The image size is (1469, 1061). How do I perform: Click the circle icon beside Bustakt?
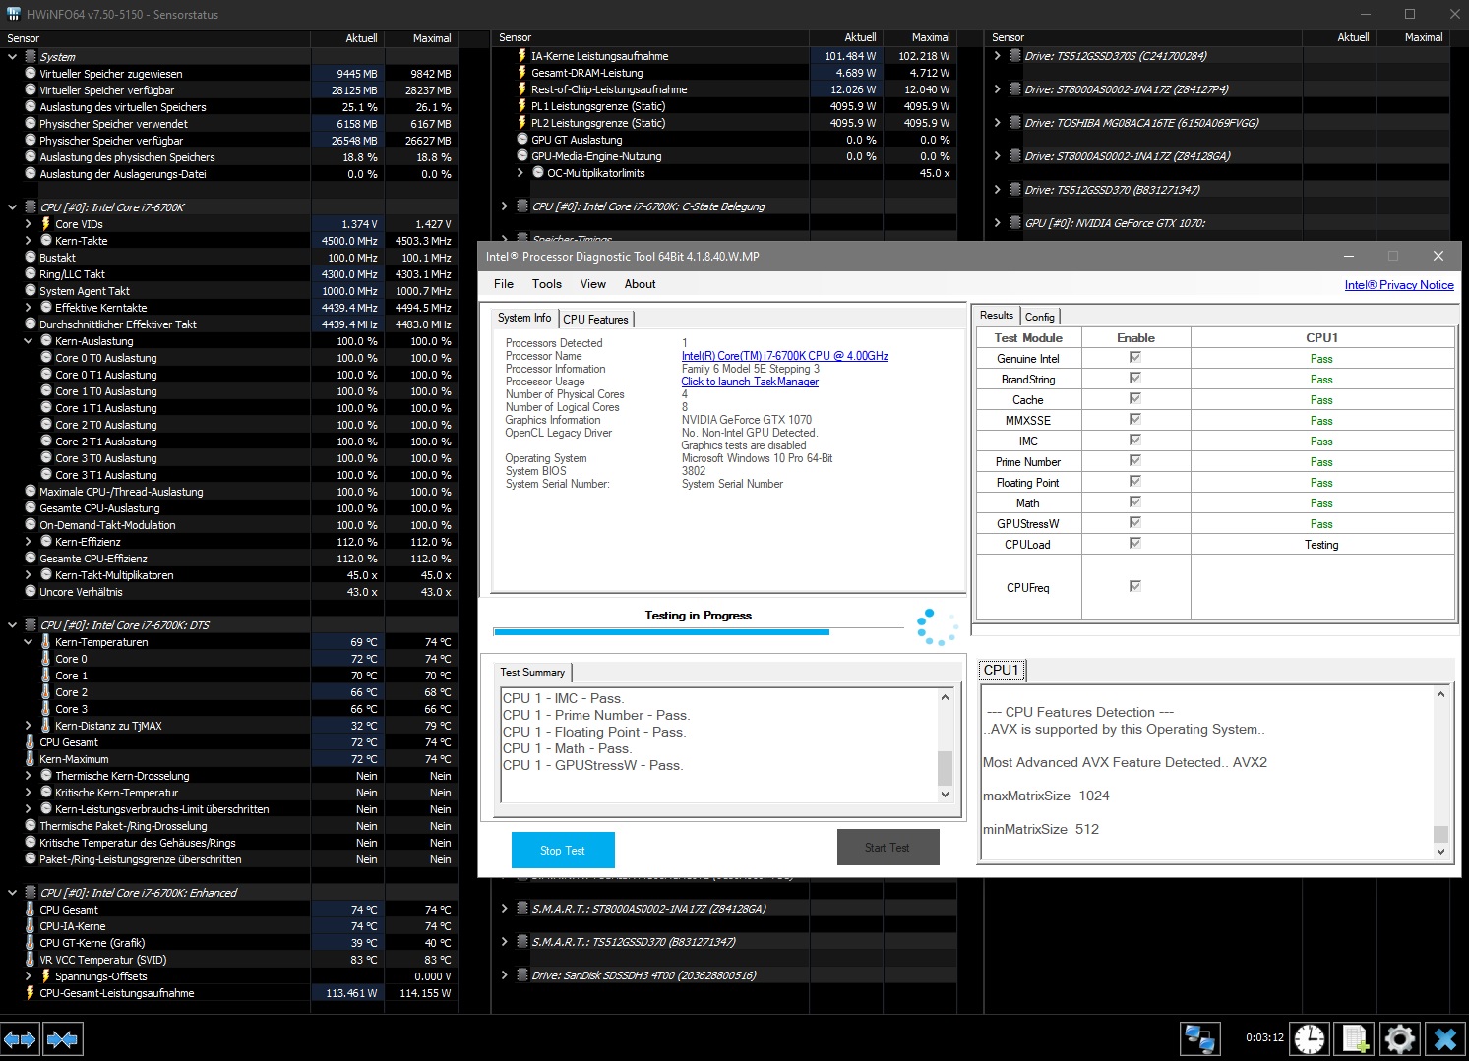[x=30, y=258]
